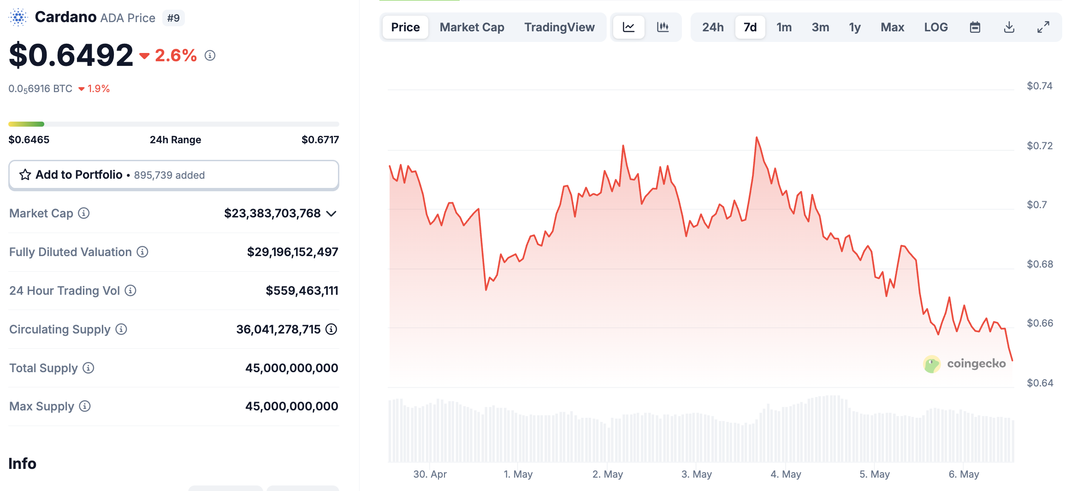The height and width of the screenshot is (491, 1065).
Task: Set chart range to 24h
Action: click(x=713, y=27)
